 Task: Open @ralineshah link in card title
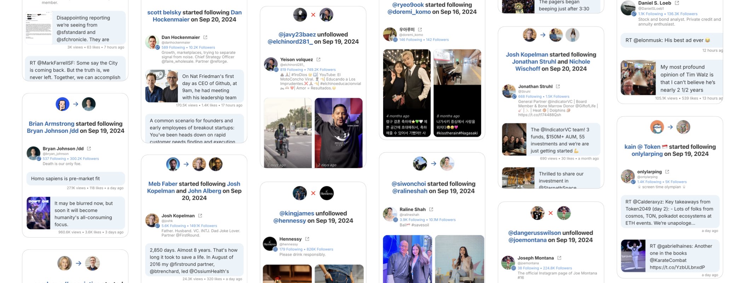click(410, 191)
